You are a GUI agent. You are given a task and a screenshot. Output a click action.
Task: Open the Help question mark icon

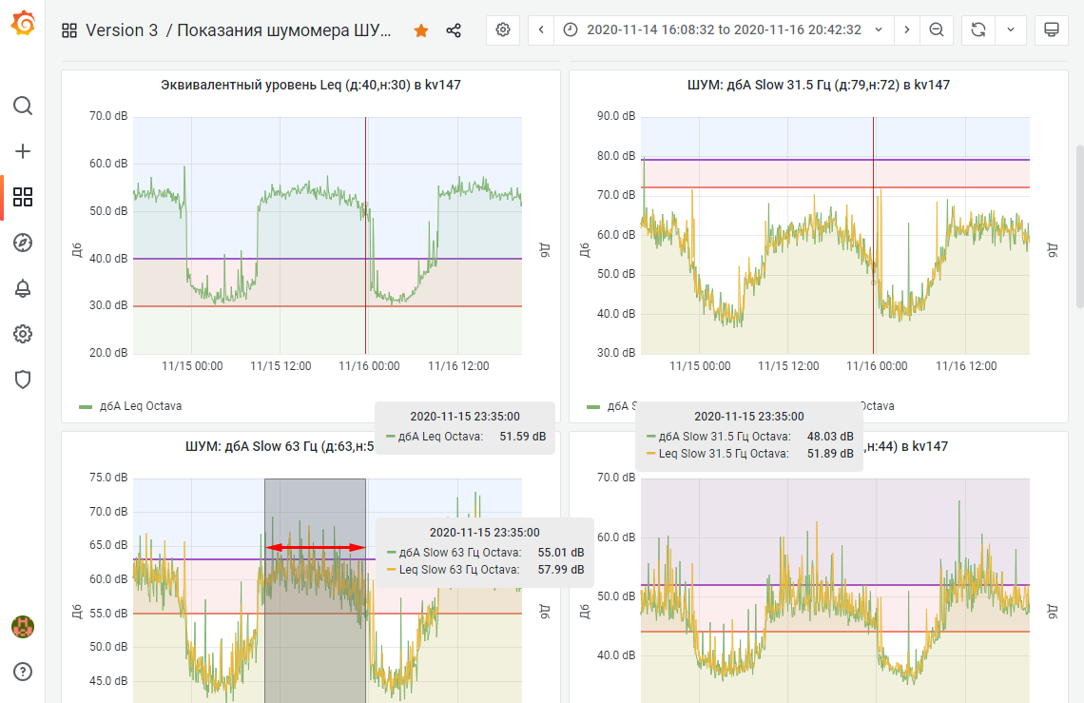(x=23, y=672)
